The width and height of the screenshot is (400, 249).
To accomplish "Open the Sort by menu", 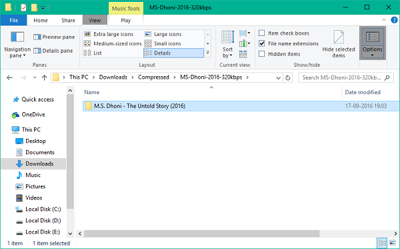I will point(227,44).
